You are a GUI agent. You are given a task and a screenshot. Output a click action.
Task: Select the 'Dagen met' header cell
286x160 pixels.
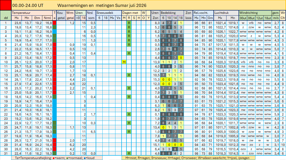coord(131,13)
